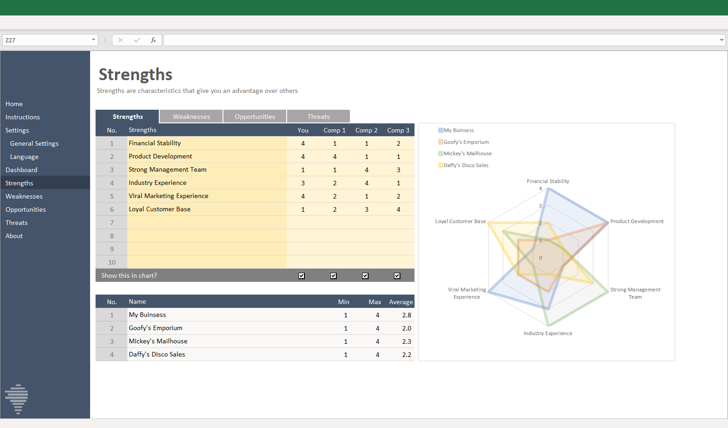Switch to the Opportunities tab
The image size is (728, 428).
(x=255, y=117)
